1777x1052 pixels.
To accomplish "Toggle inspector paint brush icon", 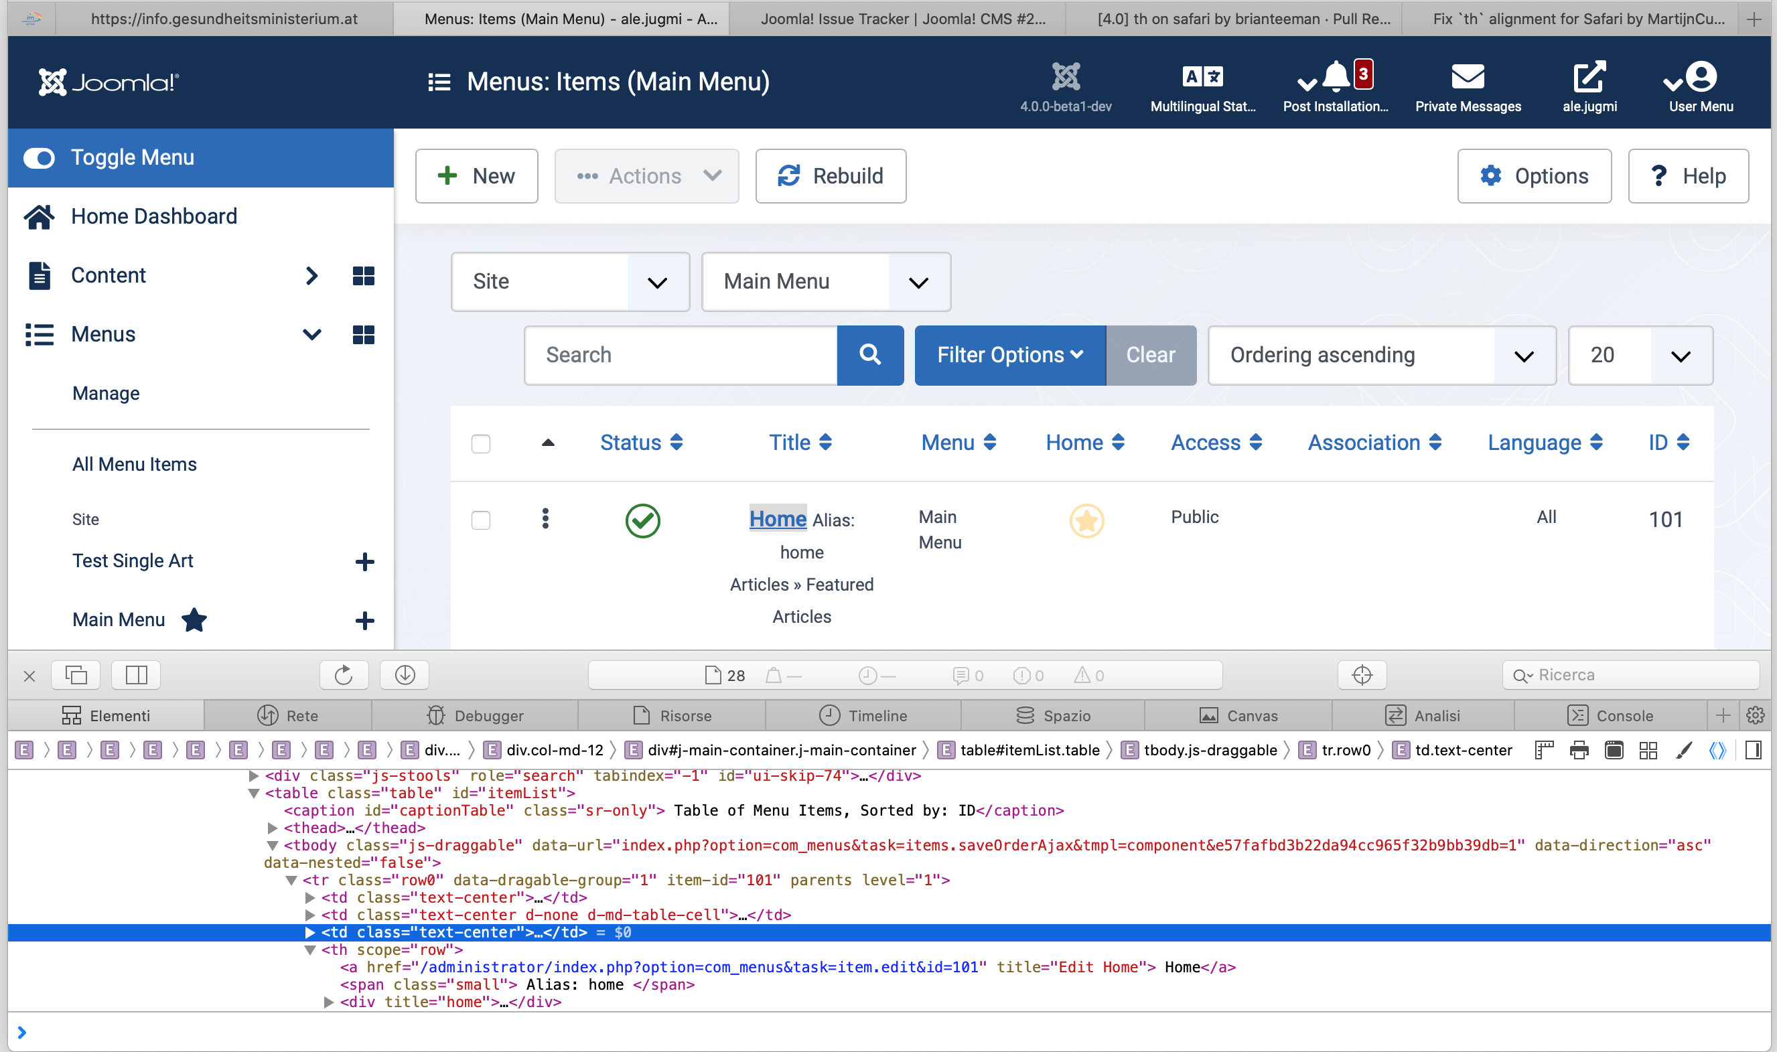I will (1684, 750).
